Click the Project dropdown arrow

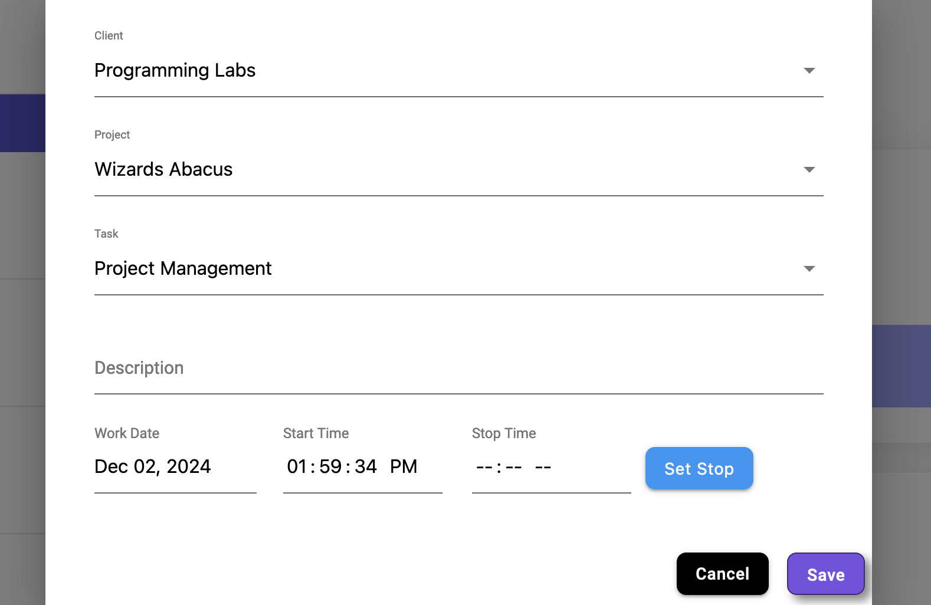809,170
